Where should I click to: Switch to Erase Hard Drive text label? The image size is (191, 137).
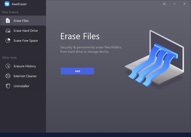coord(26,31)
